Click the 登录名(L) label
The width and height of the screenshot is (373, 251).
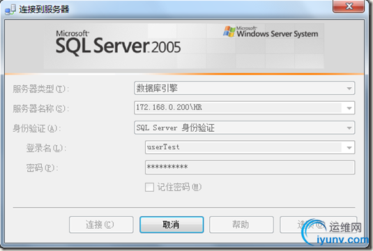(x=46, y=148)
